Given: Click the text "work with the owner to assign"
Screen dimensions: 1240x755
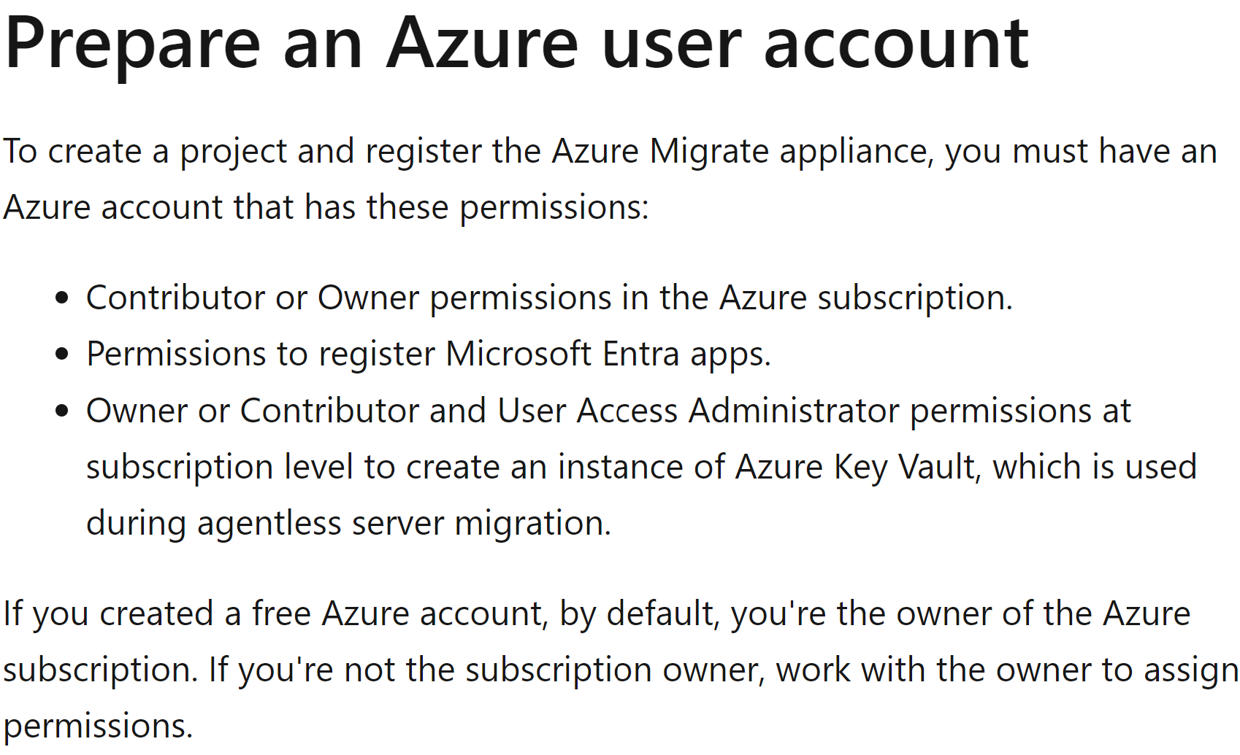Looking at the screenshot, I should 1007,670.
